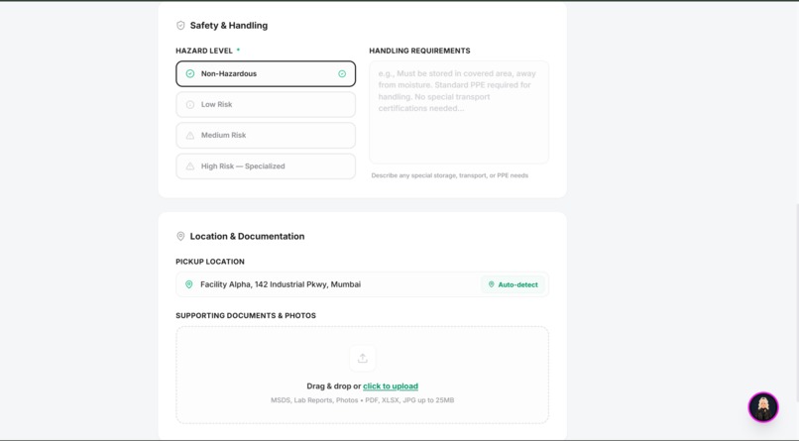The height and width of the screenshot is (441, 799).
Task: Click the shield icon beside Safety & Handling
Action: (180, 26)
